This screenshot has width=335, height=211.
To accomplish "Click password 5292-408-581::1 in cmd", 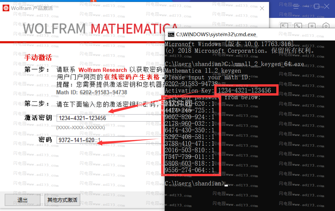I will (189, 137).
